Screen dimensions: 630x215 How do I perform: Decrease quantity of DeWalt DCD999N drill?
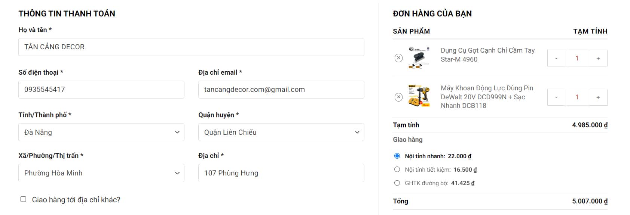click(556, 97)
